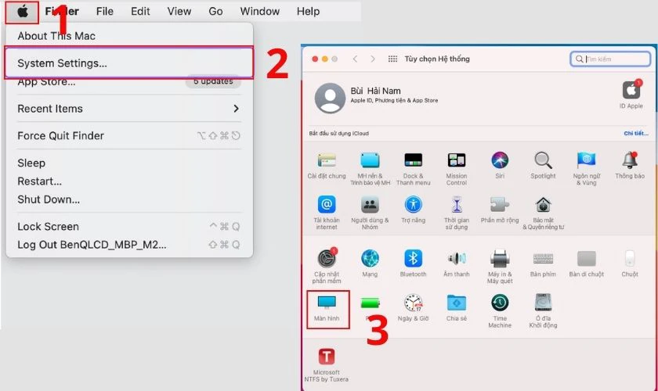
Task: Go forward in Tùy chọn Hệ thống
Action: point(373,59)
